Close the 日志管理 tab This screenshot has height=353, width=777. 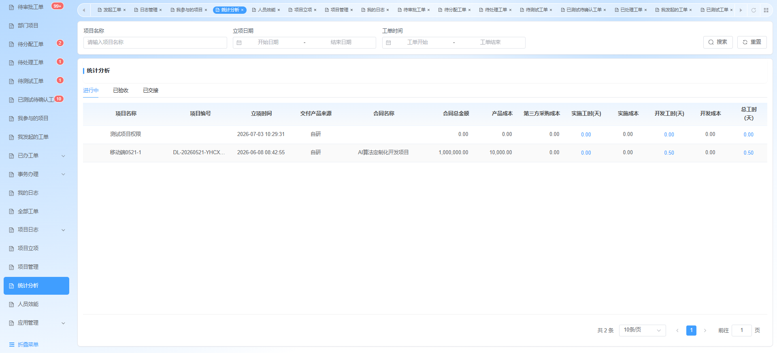click(161, 10)
